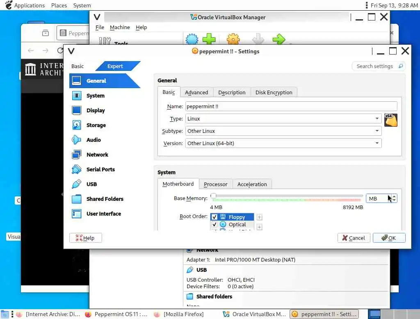Open the settings window menu chevron

[71, 51]
